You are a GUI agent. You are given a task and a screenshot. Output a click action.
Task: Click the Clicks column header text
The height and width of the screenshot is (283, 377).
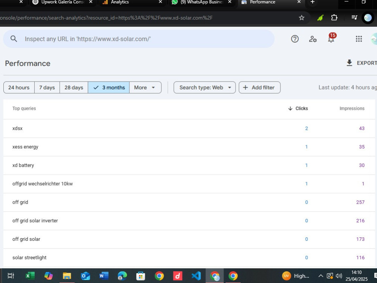pos(302,109)
